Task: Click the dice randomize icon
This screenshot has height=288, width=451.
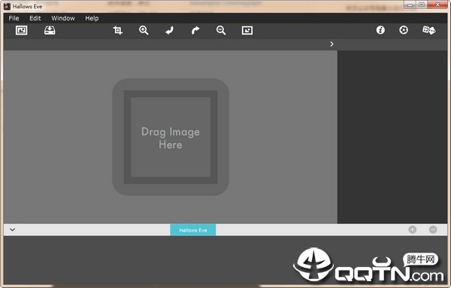Action: point(428,30)
